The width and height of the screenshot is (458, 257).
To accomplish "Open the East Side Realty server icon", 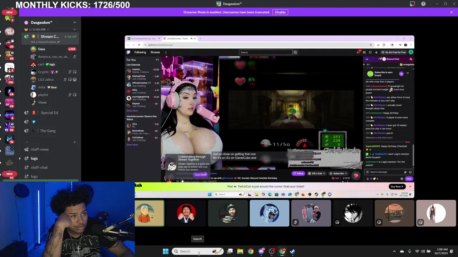I will (x=10, y=163).
